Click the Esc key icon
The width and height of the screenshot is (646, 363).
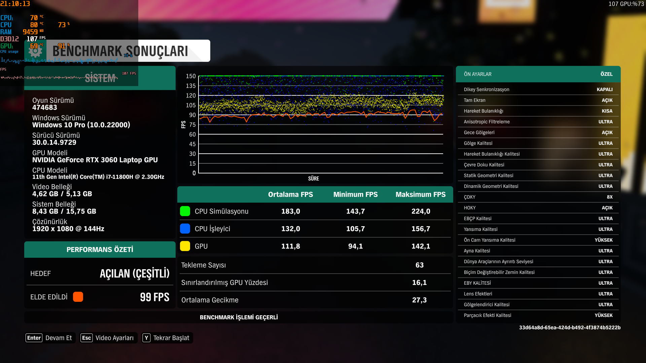[86, 338]
